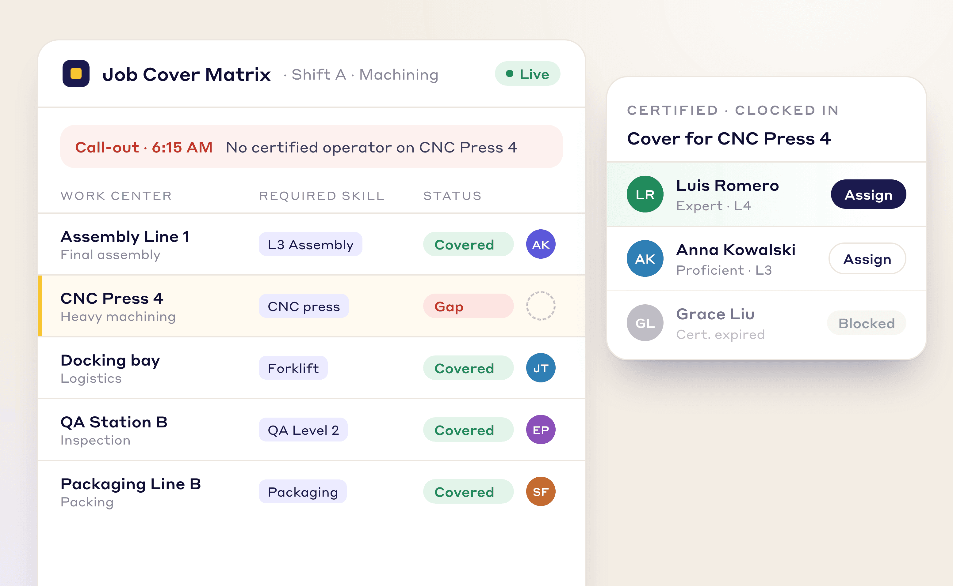The width and height of the screenshot is (953, 586).
Task: Click the Live status indicator
Action: tap(527, 74)
